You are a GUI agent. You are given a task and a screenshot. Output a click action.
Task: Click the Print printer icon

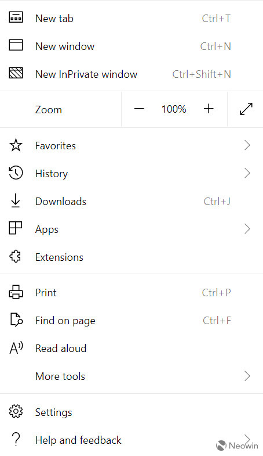click(16, 292)
